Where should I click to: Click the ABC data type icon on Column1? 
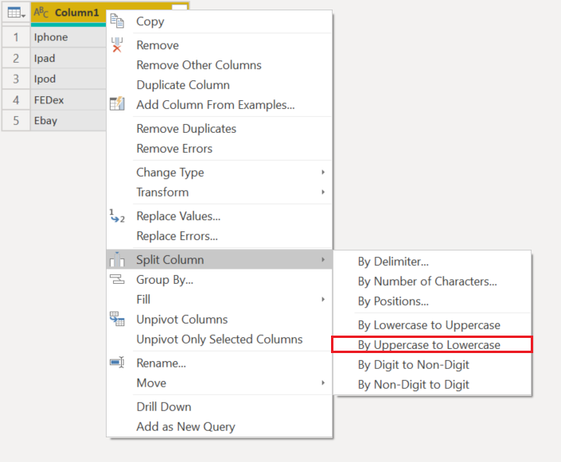point(41,13)
